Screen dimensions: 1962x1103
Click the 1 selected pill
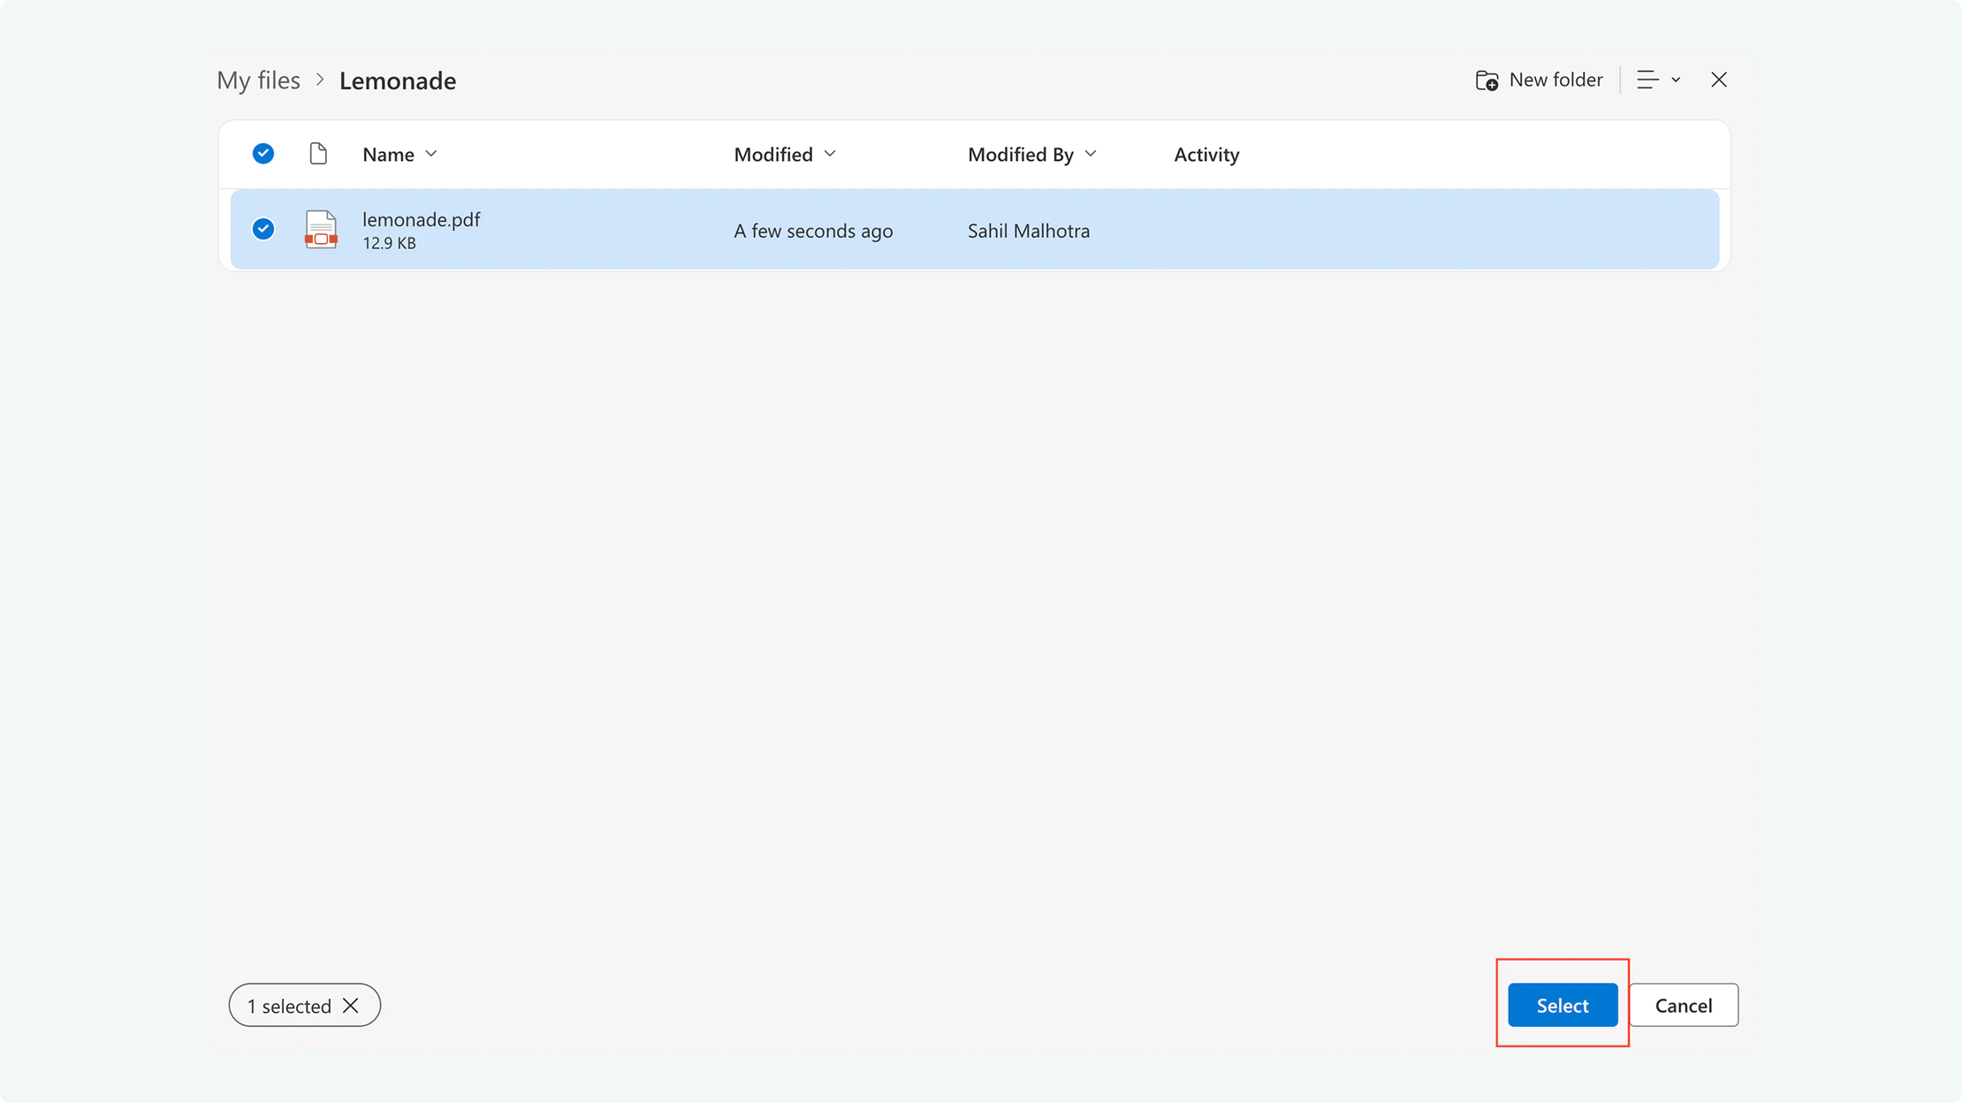(288, 1006)
